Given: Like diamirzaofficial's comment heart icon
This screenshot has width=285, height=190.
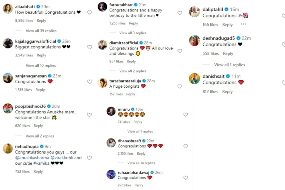Looking at the screenshot, I should 180,51.
